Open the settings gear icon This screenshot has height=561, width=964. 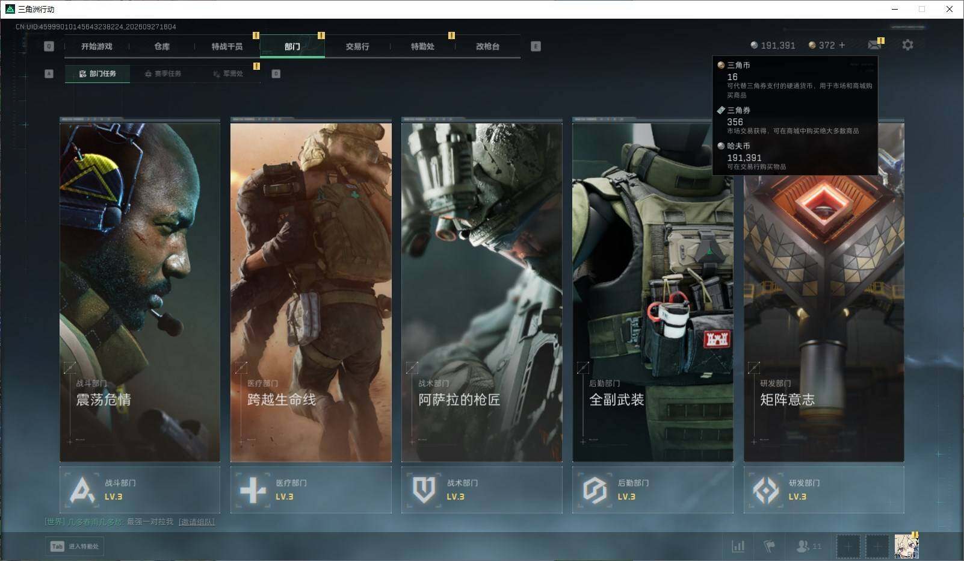pyautogui.click(x=907, y=45)
